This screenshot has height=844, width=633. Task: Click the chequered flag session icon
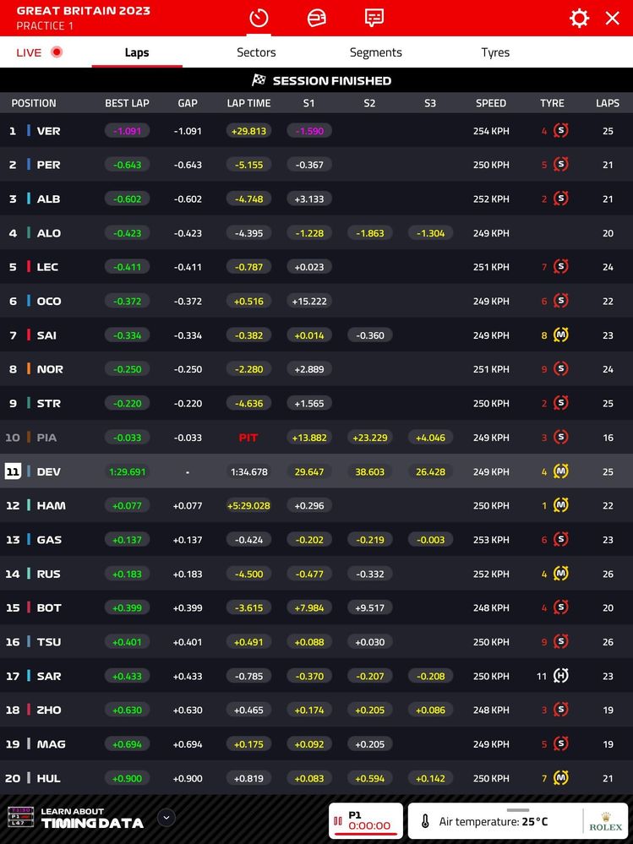point(259,80)
